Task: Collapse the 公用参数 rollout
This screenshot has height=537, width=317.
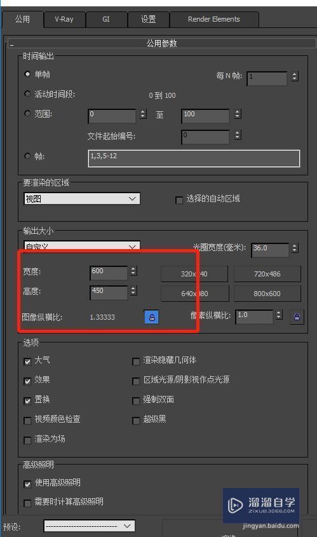Action: tap(161, 43)
